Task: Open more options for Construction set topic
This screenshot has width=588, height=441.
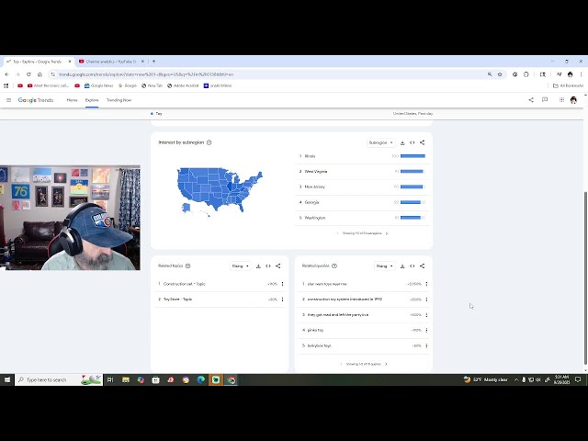Action: point(282,284)
